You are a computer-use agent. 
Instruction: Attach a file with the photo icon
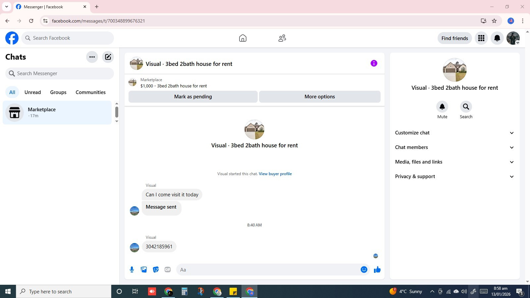144,270
